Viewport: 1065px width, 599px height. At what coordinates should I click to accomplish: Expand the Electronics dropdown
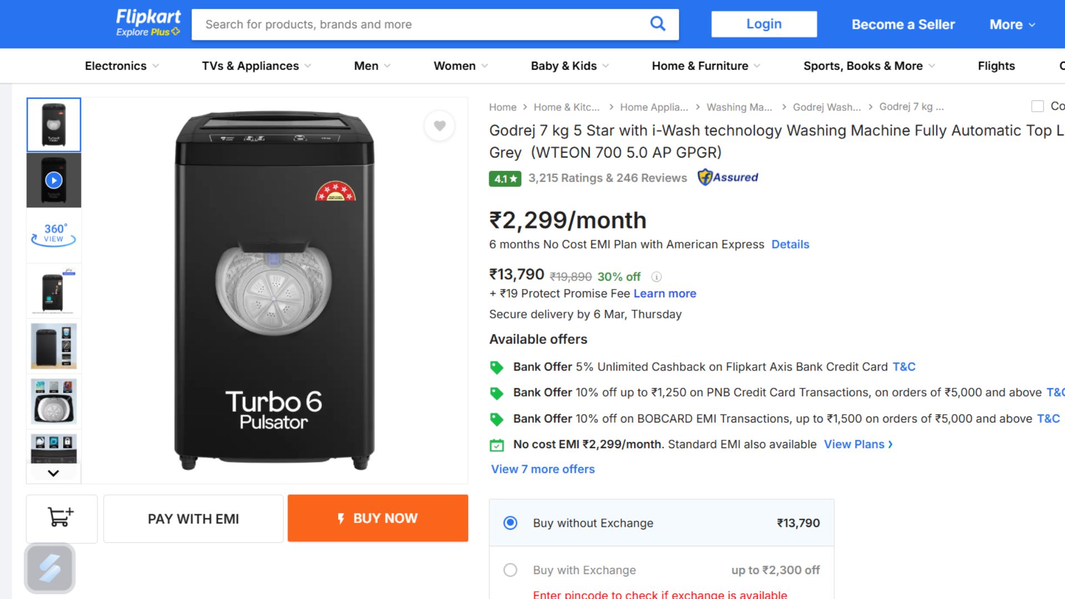[122, 66]
